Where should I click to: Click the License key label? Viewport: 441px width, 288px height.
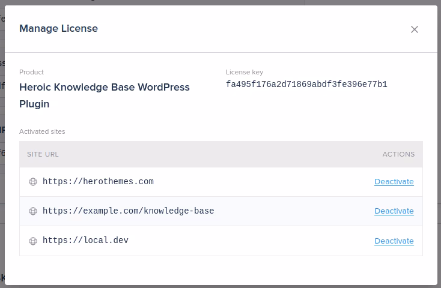click(x=245, y=72)
